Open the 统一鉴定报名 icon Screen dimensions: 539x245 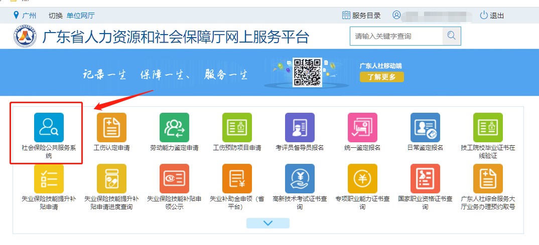(x=362, y=127)
